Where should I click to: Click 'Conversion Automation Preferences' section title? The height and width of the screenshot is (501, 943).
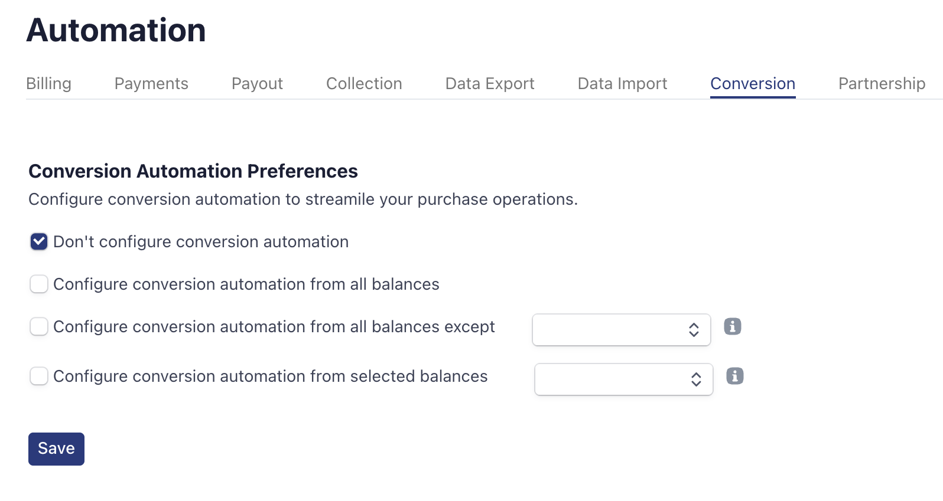[193, 171]
